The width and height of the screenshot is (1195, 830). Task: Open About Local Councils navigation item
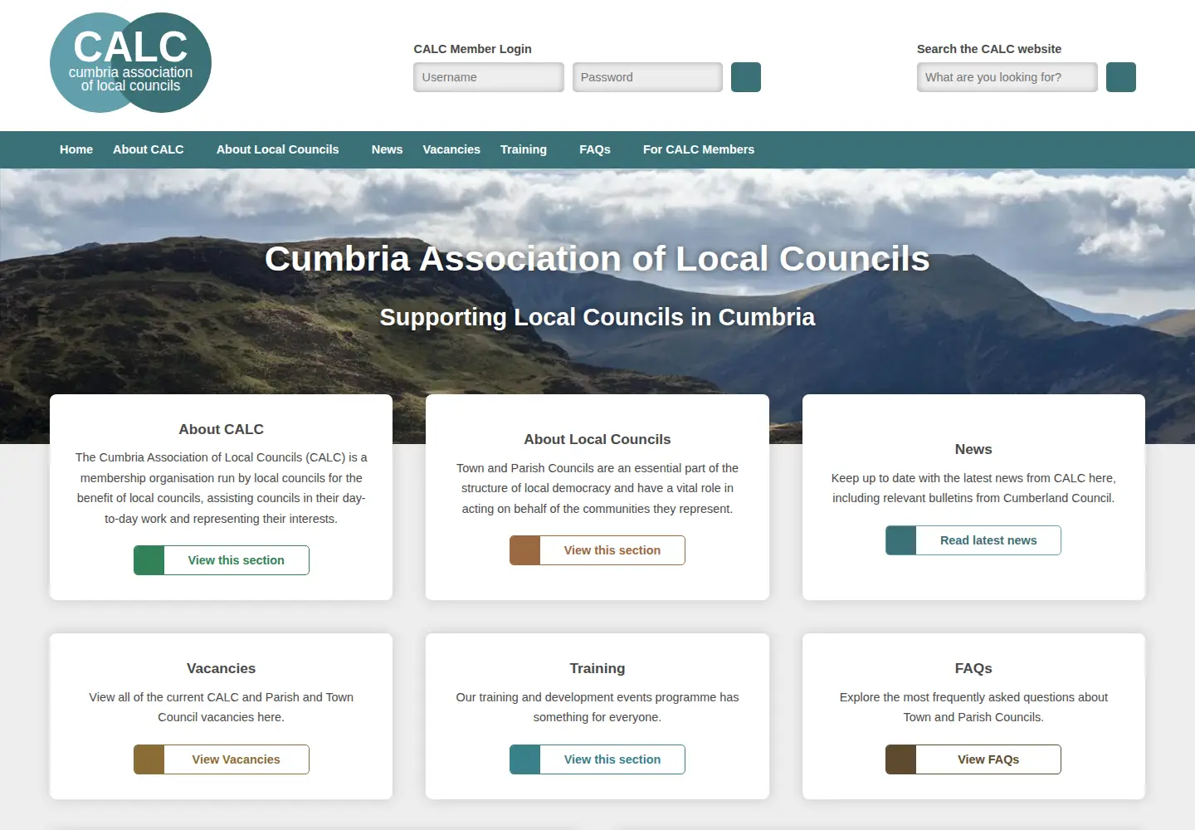point(278,149)
